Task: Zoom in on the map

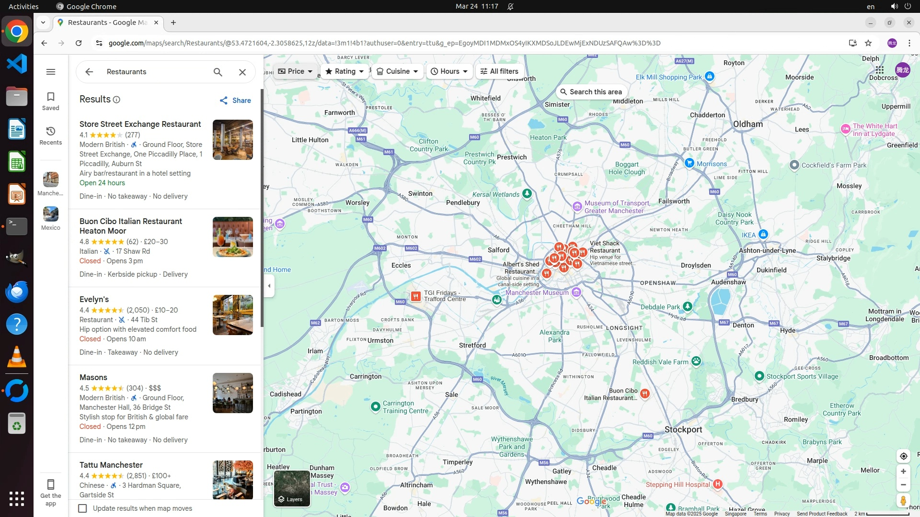Action: 903,472
